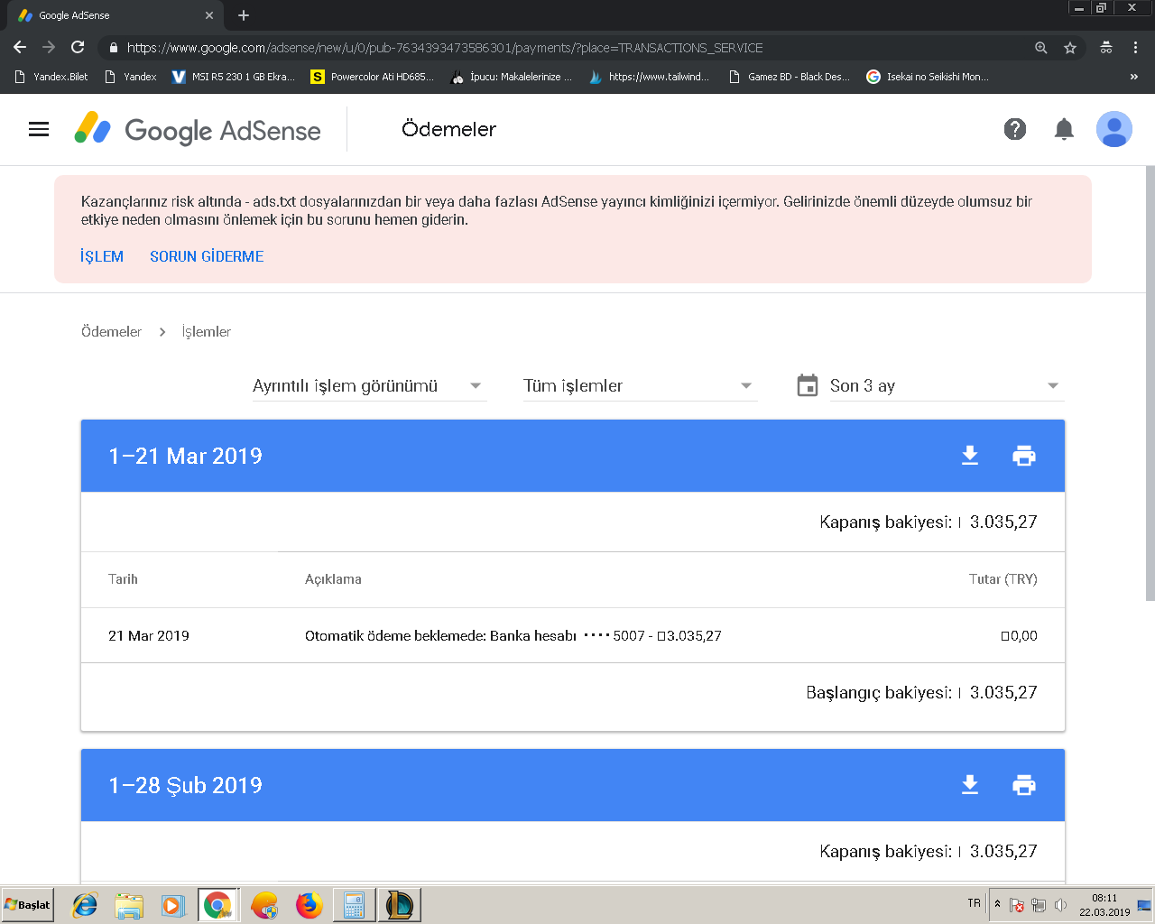
Task: Open Windows Media Player from the taskbar
Action: [x=173, y=905]
